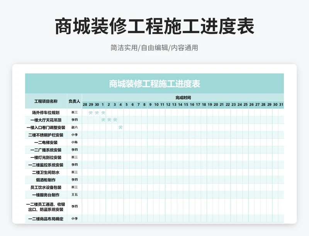
Task: Select the table title 商城装修工程施工进度表 banner
Action: click(x=154, y=84)
